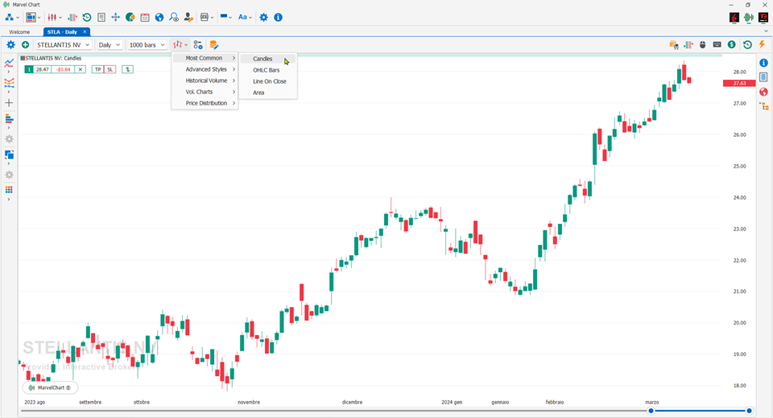Open the blue panel icon in right sidebar
773x418 pixels.
point(763,77)
